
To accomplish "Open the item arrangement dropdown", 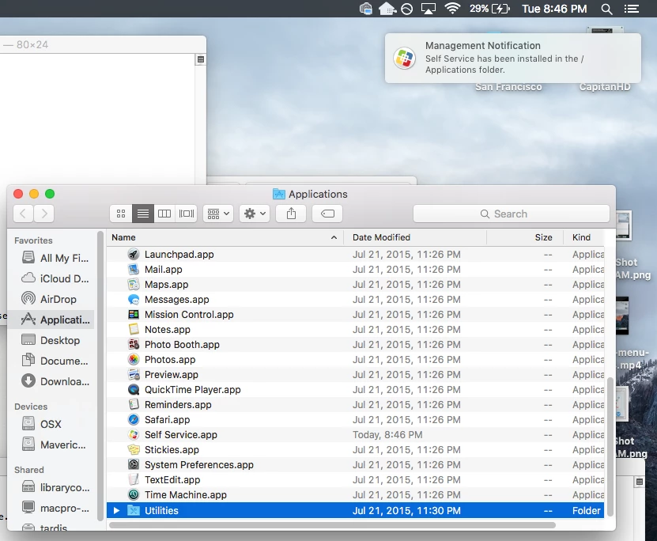I will [218, 214].
